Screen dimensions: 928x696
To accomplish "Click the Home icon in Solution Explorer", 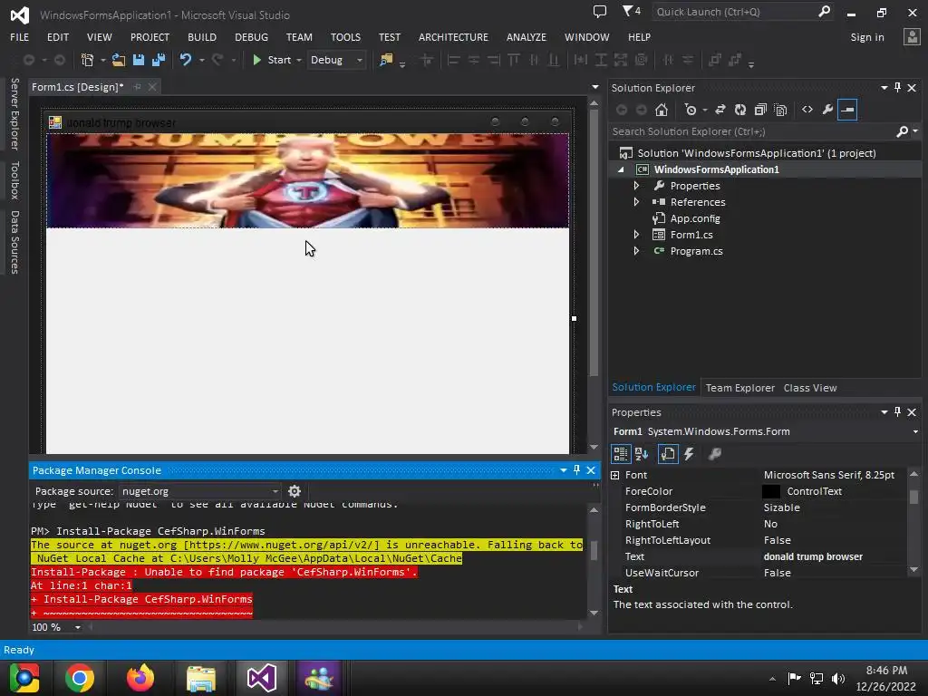I will coord(662,110).
